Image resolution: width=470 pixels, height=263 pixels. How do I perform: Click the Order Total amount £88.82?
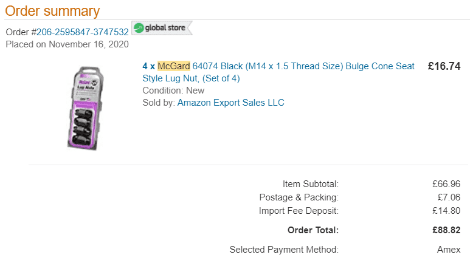pos(446,230)
